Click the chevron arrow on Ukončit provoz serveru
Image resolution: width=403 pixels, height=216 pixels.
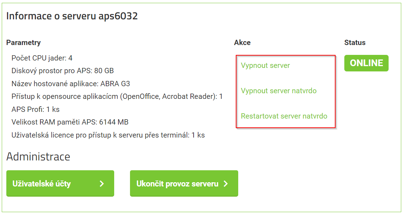tap(226, 184)
